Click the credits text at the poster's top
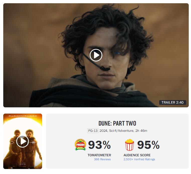Image resolution: width=191 pixels, height=174 pixels. [x=23, y=116]
